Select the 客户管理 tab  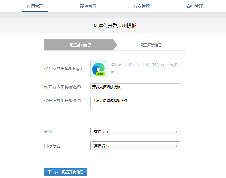pyautogui.click(x=195, y=6)
